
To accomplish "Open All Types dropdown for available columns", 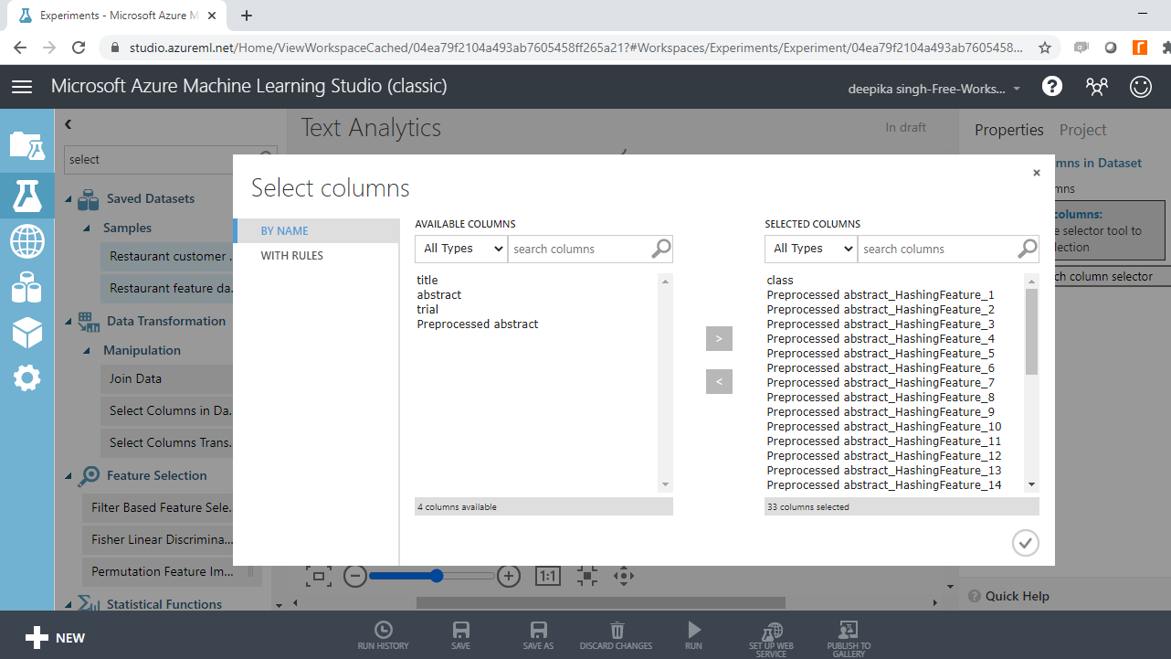I will tap(461, 249).
